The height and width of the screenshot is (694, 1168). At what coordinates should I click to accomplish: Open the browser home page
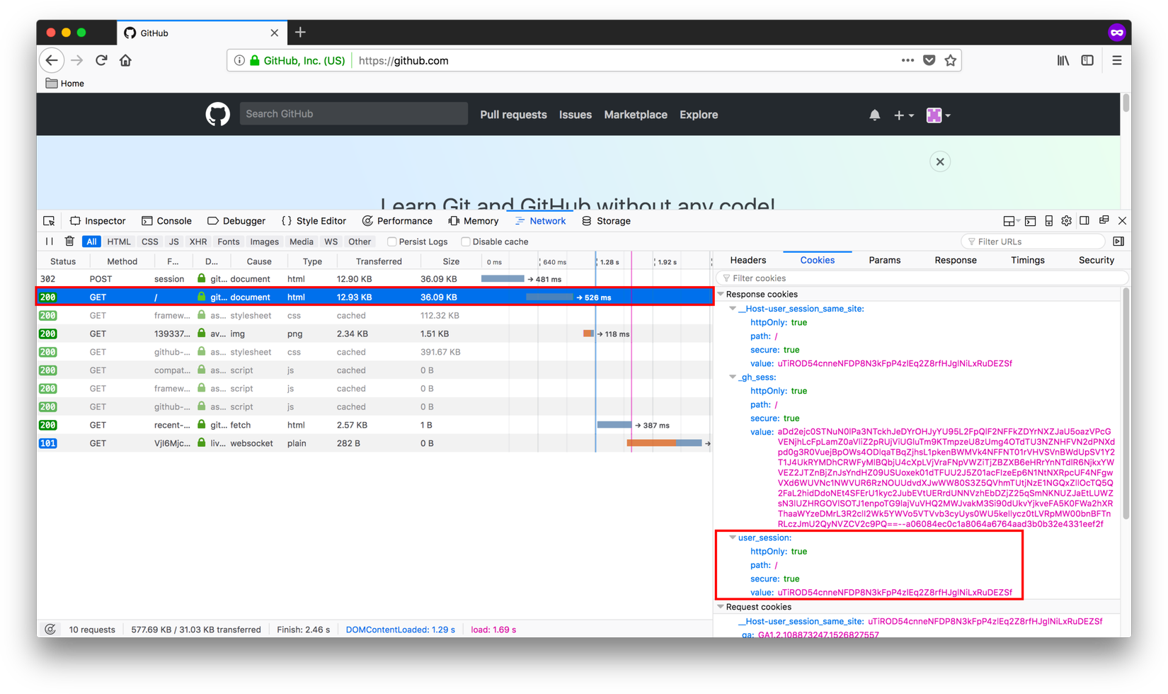click(x=125, y=61)
